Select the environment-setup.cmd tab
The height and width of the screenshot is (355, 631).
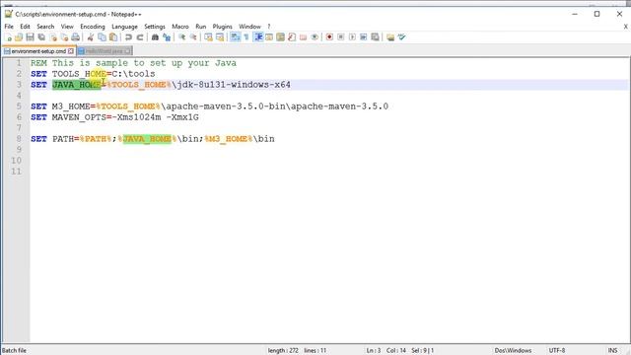click(38, 51)
